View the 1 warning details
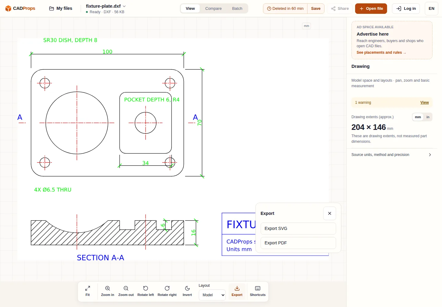The width and height of the screenshot is (442, 307). [425, 103]
